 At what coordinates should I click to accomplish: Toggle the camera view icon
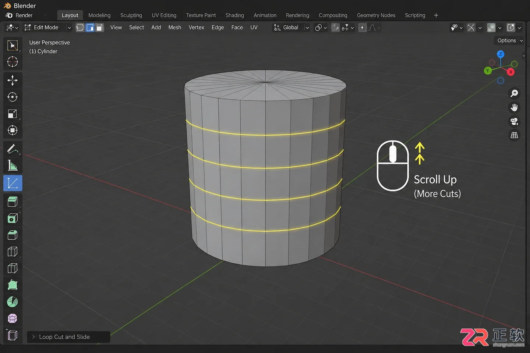coord(514,121)
